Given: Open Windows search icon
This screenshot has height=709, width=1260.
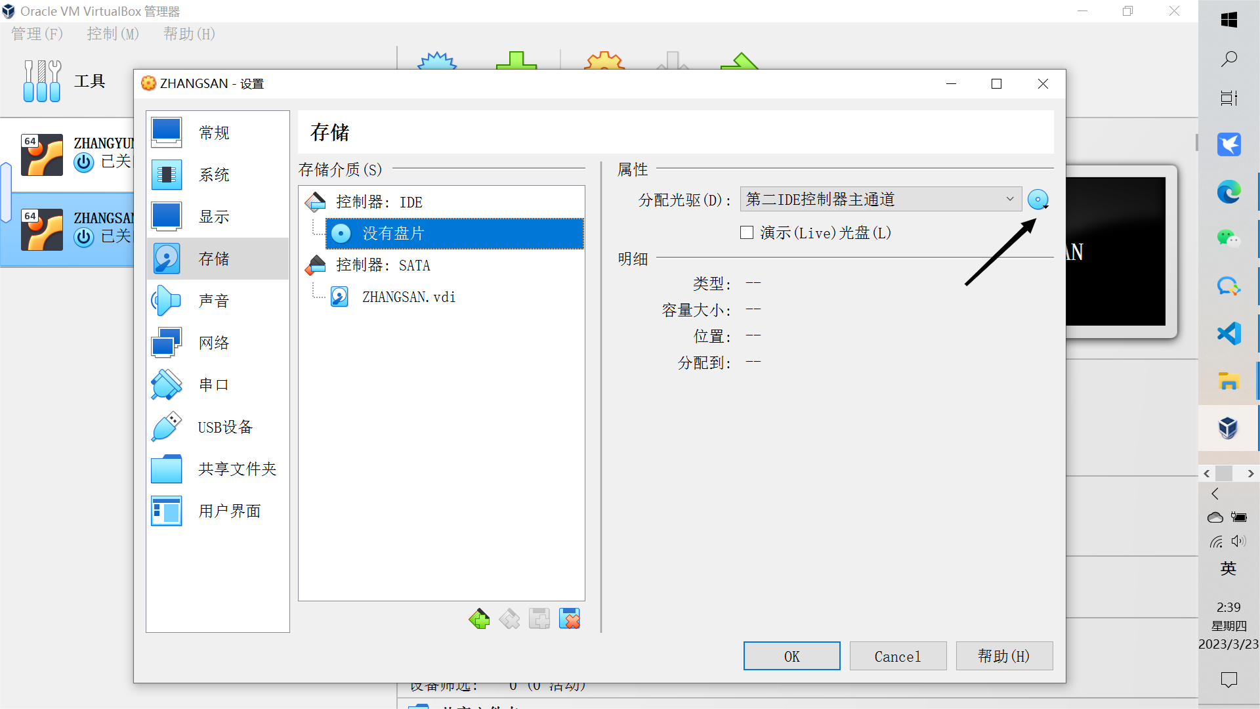Looking at the screenshot, I should pos(1228,59).
